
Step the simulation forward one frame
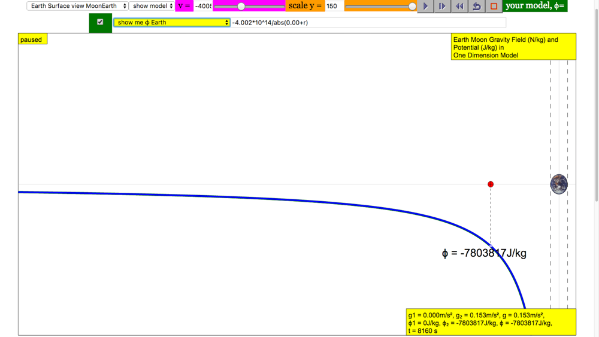(x=443, y=6)
